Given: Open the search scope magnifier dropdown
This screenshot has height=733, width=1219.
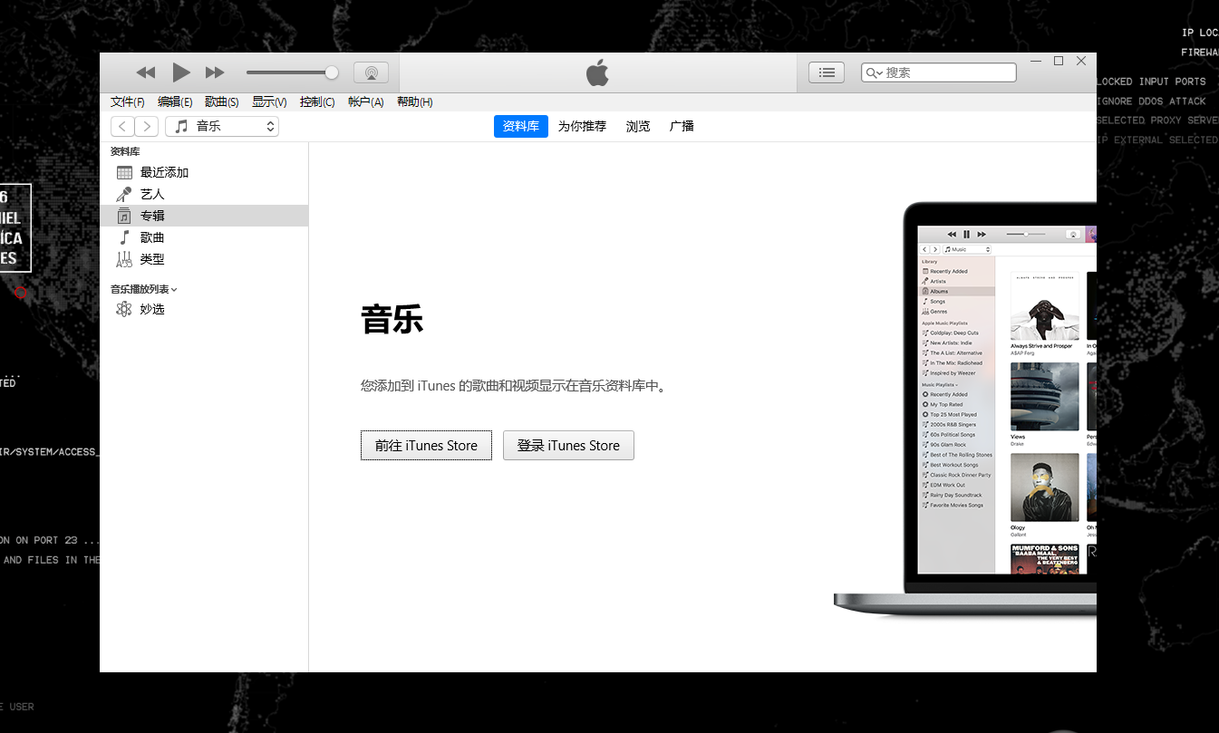Looking at the screenshot, I should tap(873, 72).
